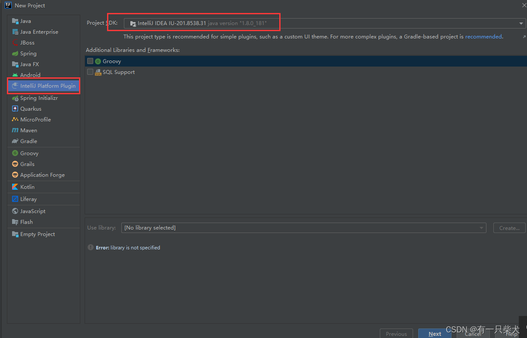Click the SQL Support icon
This screenshot has height=338, width=527.
point(98,72)
